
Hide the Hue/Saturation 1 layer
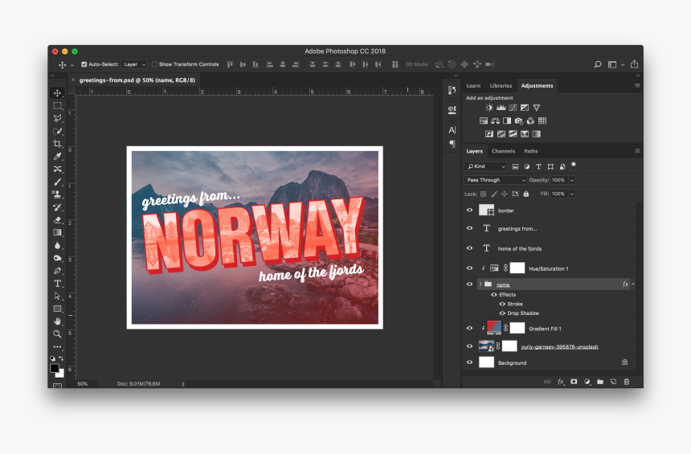coord(469,268)
